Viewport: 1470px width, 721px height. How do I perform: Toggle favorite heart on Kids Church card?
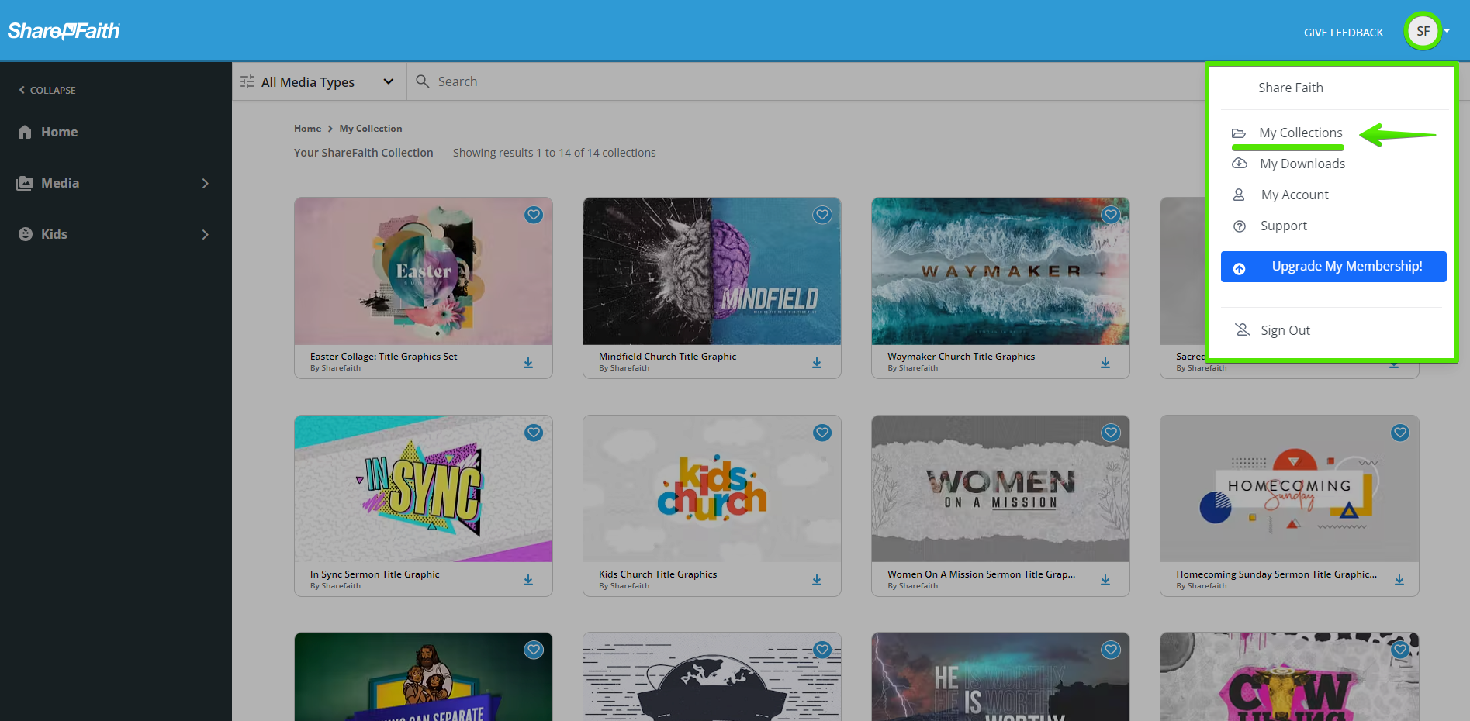click(822, 433)
